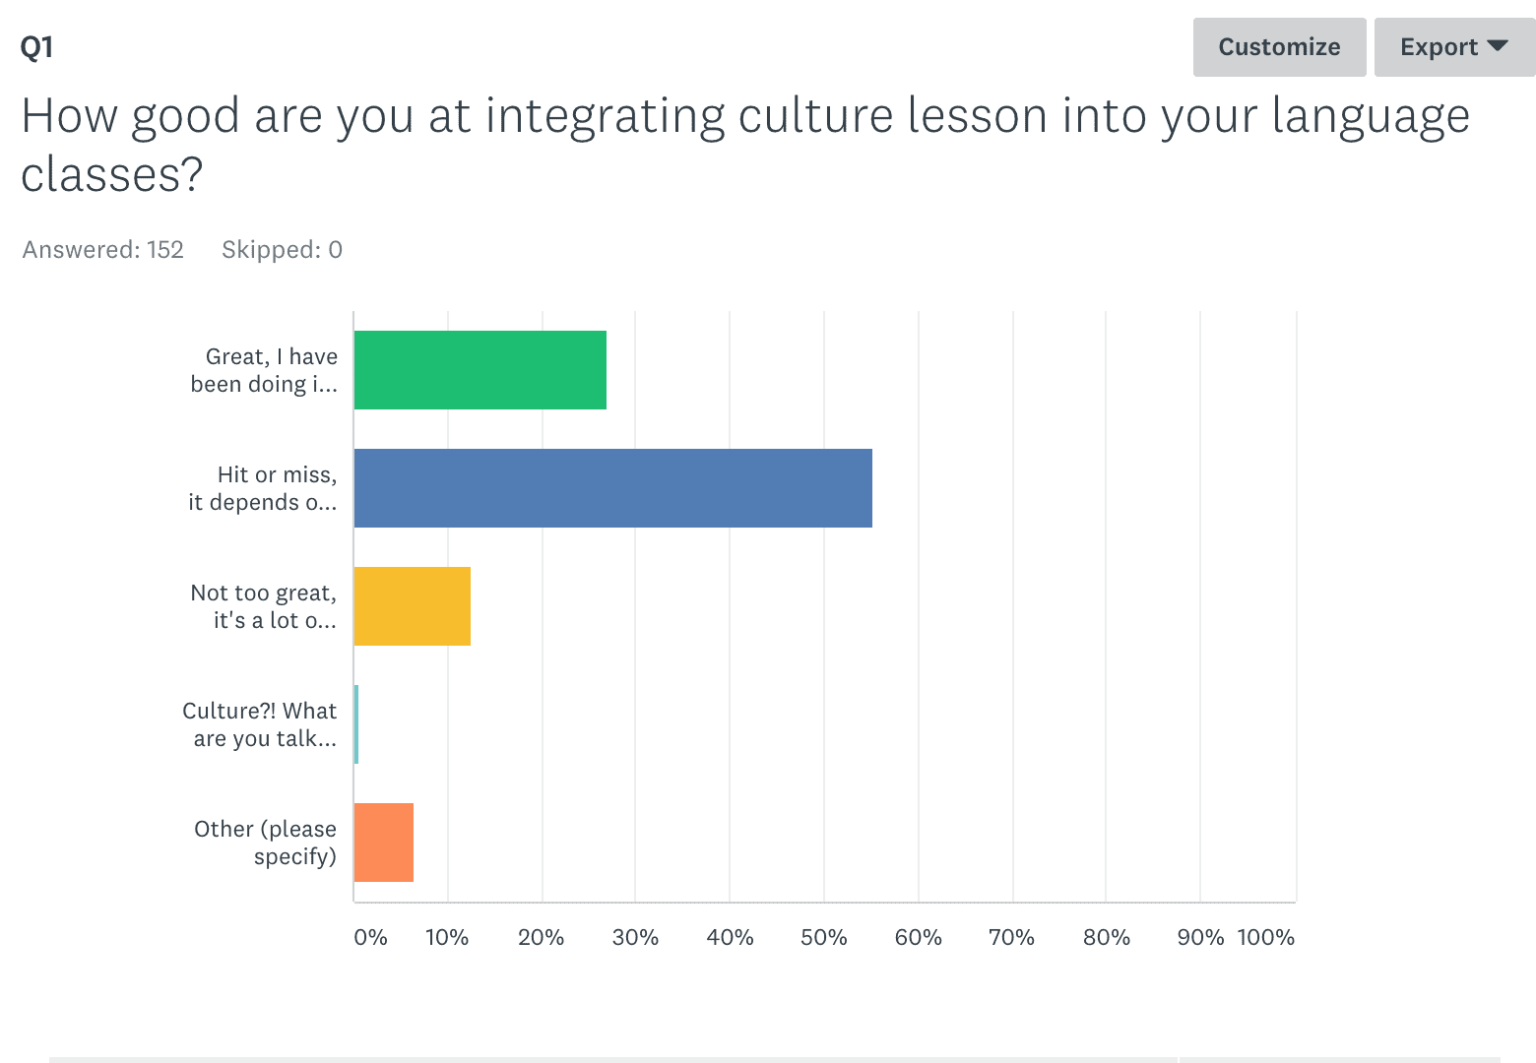
Task: Click the Customize button
Action: pos(1279,46)
